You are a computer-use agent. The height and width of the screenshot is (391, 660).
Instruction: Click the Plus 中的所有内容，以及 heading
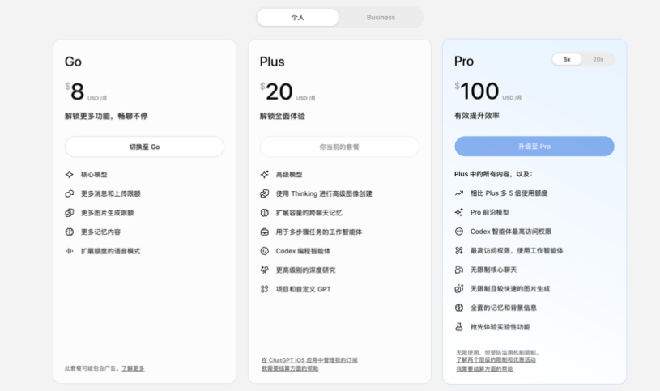(x=493, y=174)
